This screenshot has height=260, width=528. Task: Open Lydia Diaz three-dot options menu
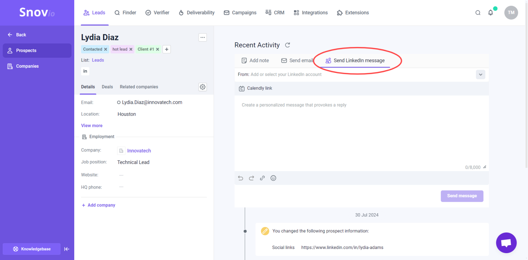(203, 37)
